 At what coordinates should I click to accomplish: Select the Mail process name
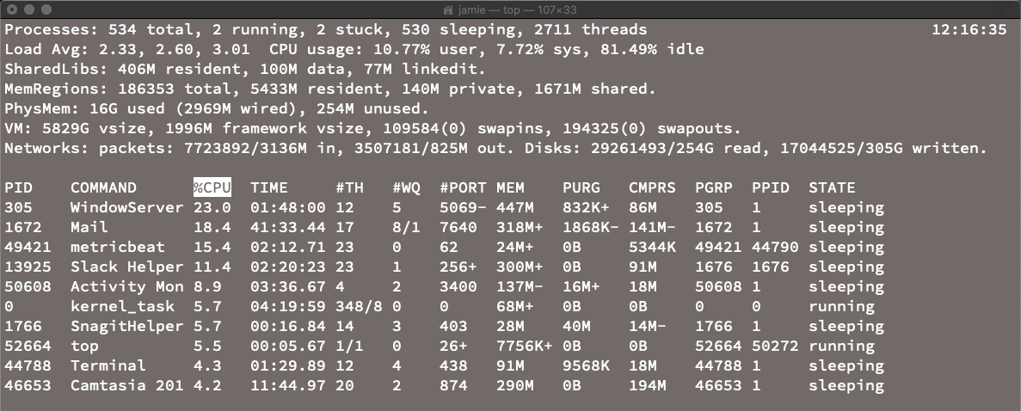(x=89, y=227)
